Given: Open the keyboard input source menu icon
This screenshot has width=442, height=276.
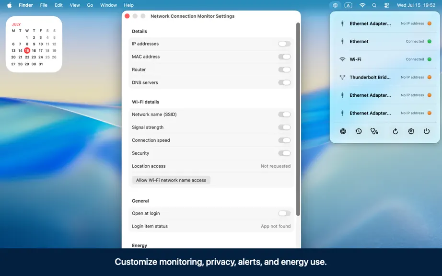Looking at the screenshot, I should point(349,5).
